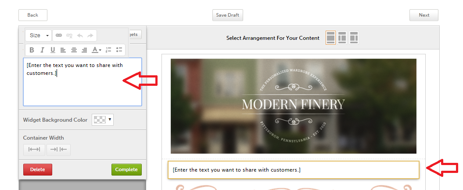
Task: Open the text color dropdown
Action: click(x=96, y=50)
